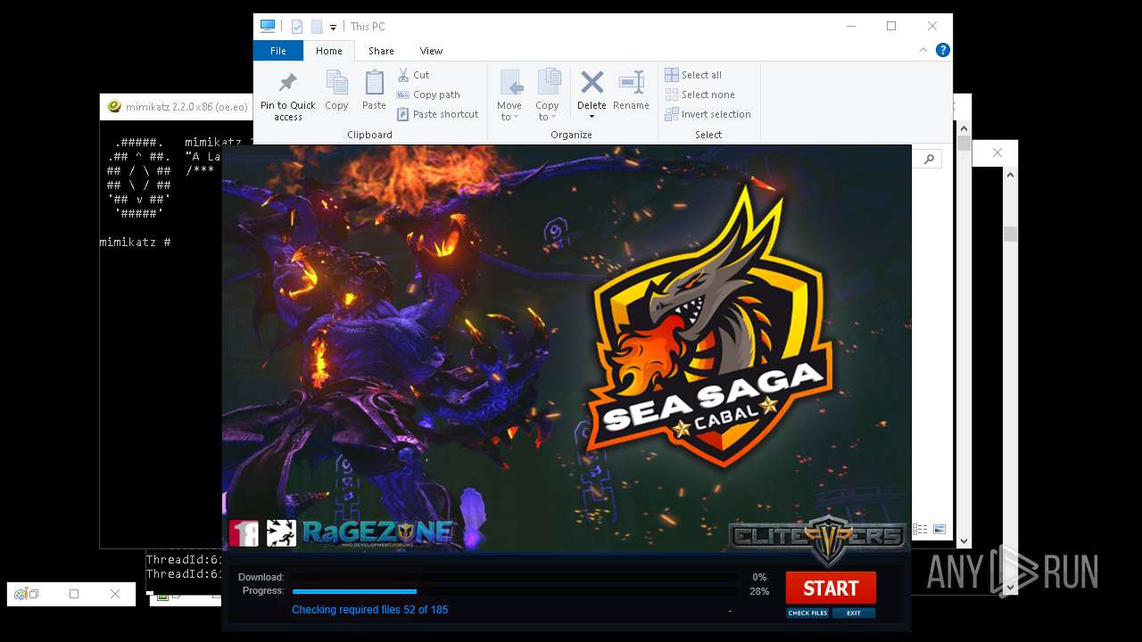Click the red START button in launcher

(831, 588)
